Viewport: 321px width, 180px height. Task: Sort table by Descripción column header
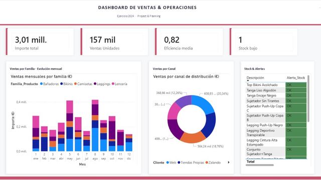click(255, 78)
